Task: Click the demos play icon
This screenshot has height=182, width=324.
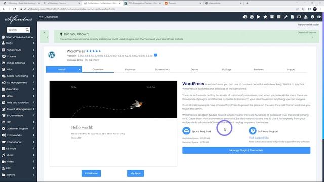Action: point(259,17)
